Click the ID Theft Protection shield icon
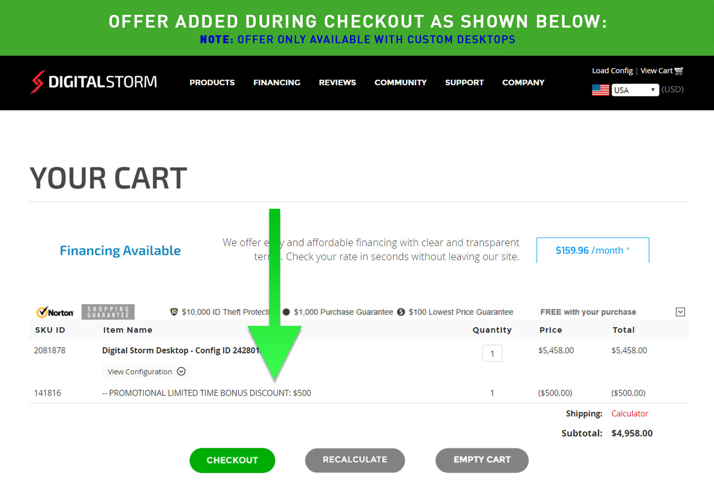This screenshot has height=501, width=714. tap(174, 312)
